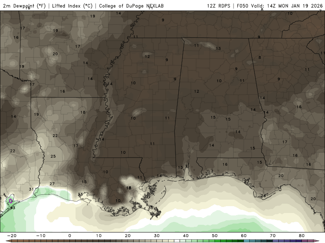Click the '23' dewpoint value on the map
The width and height of the screenshot is (325, 243).
[247, 181]
